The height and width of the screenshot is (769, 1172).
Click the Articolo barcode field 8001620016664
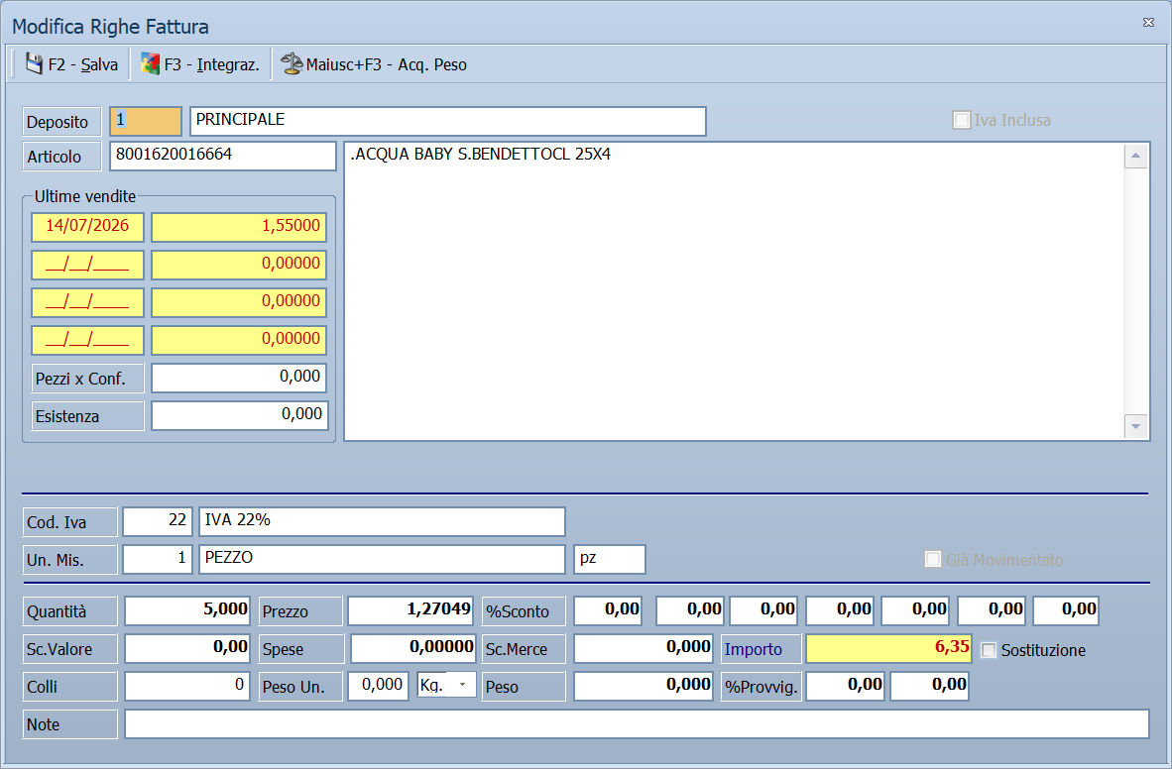click(x=223, y=156)
